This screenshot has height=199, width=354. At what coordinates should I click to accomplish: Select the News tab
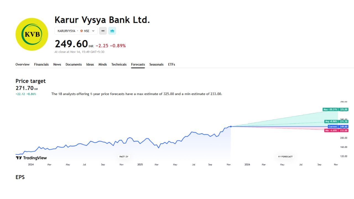click(57, 64)
